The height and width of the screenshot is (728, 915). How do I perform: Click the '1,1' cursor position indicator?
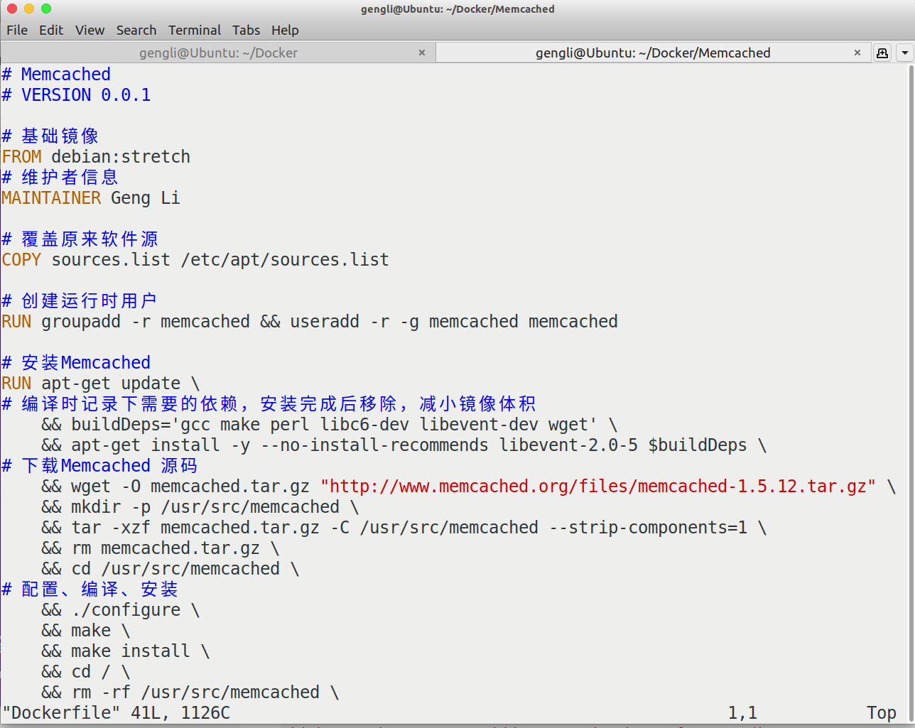pyautogui.click(x=742, y=713)
